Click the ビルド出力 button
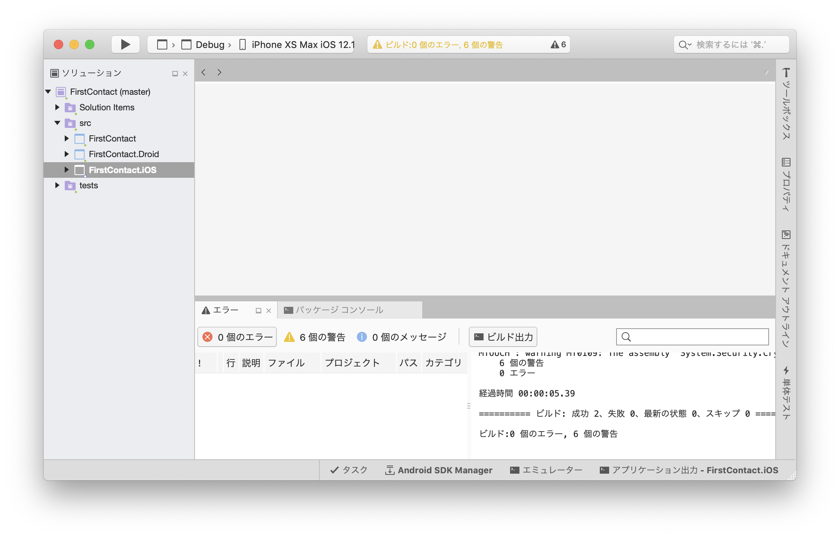 (502, 336)
